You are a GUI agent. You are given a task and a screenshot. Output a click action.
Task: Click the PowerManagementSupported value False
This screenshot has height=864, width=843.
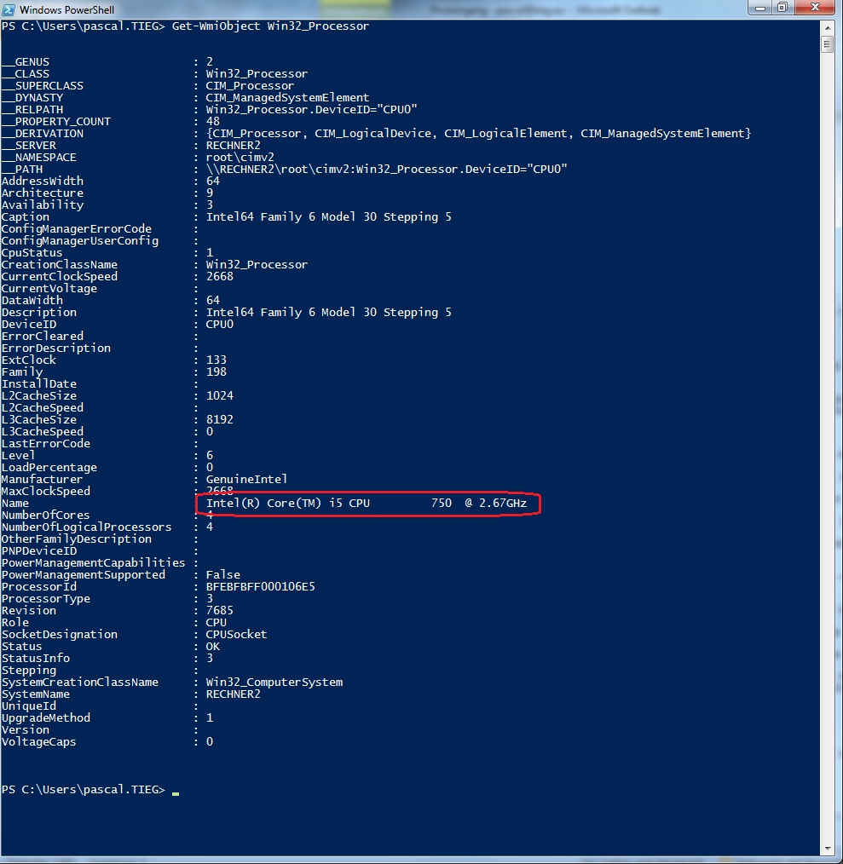(222, 574)
